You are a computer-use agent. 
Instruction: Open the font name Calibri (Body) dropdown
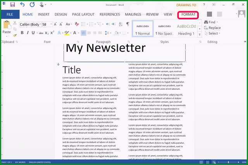tap(41, 24)
